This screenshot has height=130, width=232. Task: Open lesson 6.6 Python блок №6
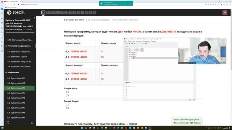click(x=16, y=103)
